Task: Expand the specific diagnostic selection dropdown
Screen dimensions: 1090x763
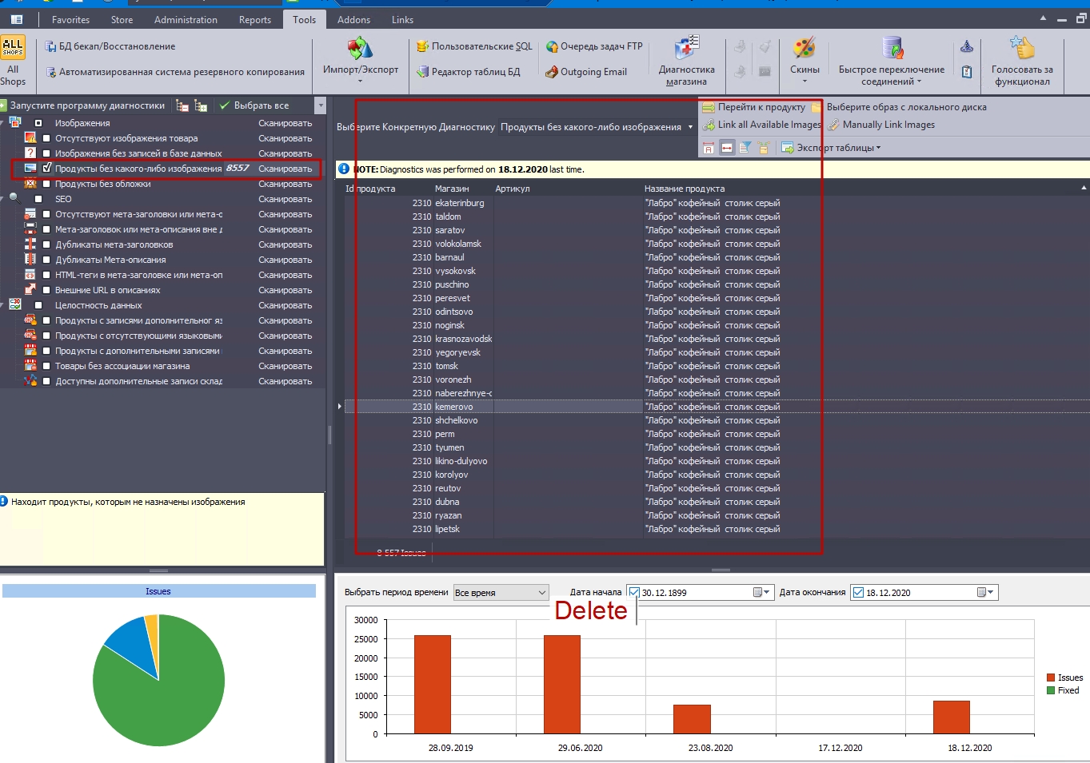Action: point(690,127)
